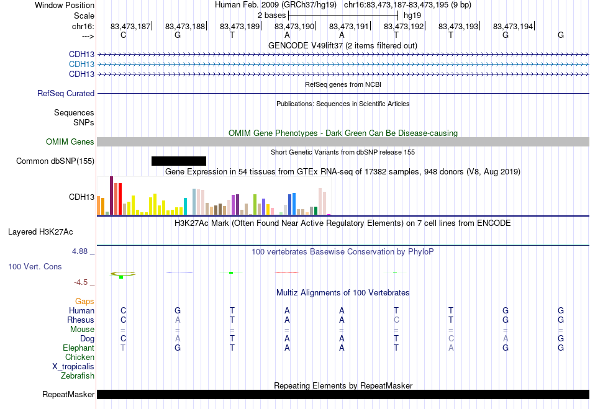Open the '100 Vert. Cons' track label
The image size is (590, 409).
point(35,266)
